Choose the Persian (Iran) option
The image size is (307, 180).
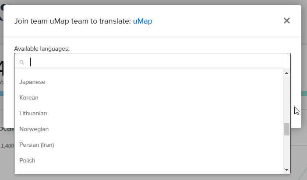[x=37, y=145]
